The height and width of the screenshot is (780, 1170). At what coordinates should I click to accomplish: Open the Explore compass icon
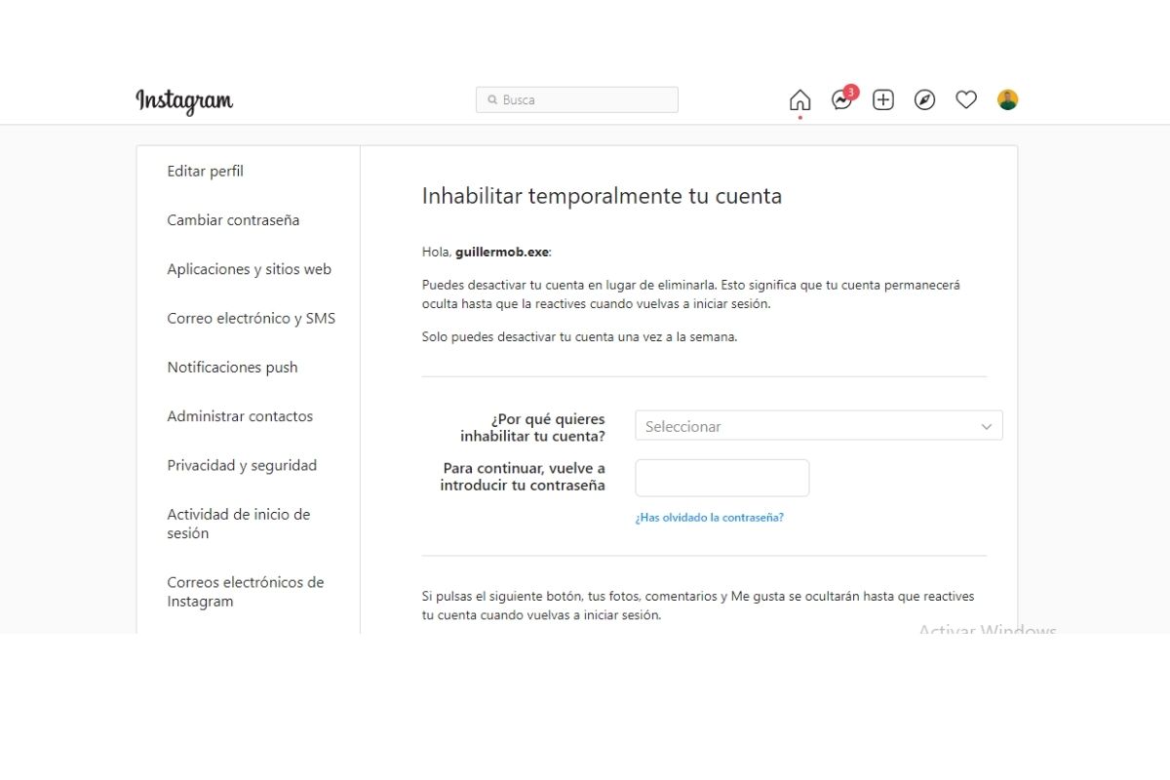(x=924, y=99)
